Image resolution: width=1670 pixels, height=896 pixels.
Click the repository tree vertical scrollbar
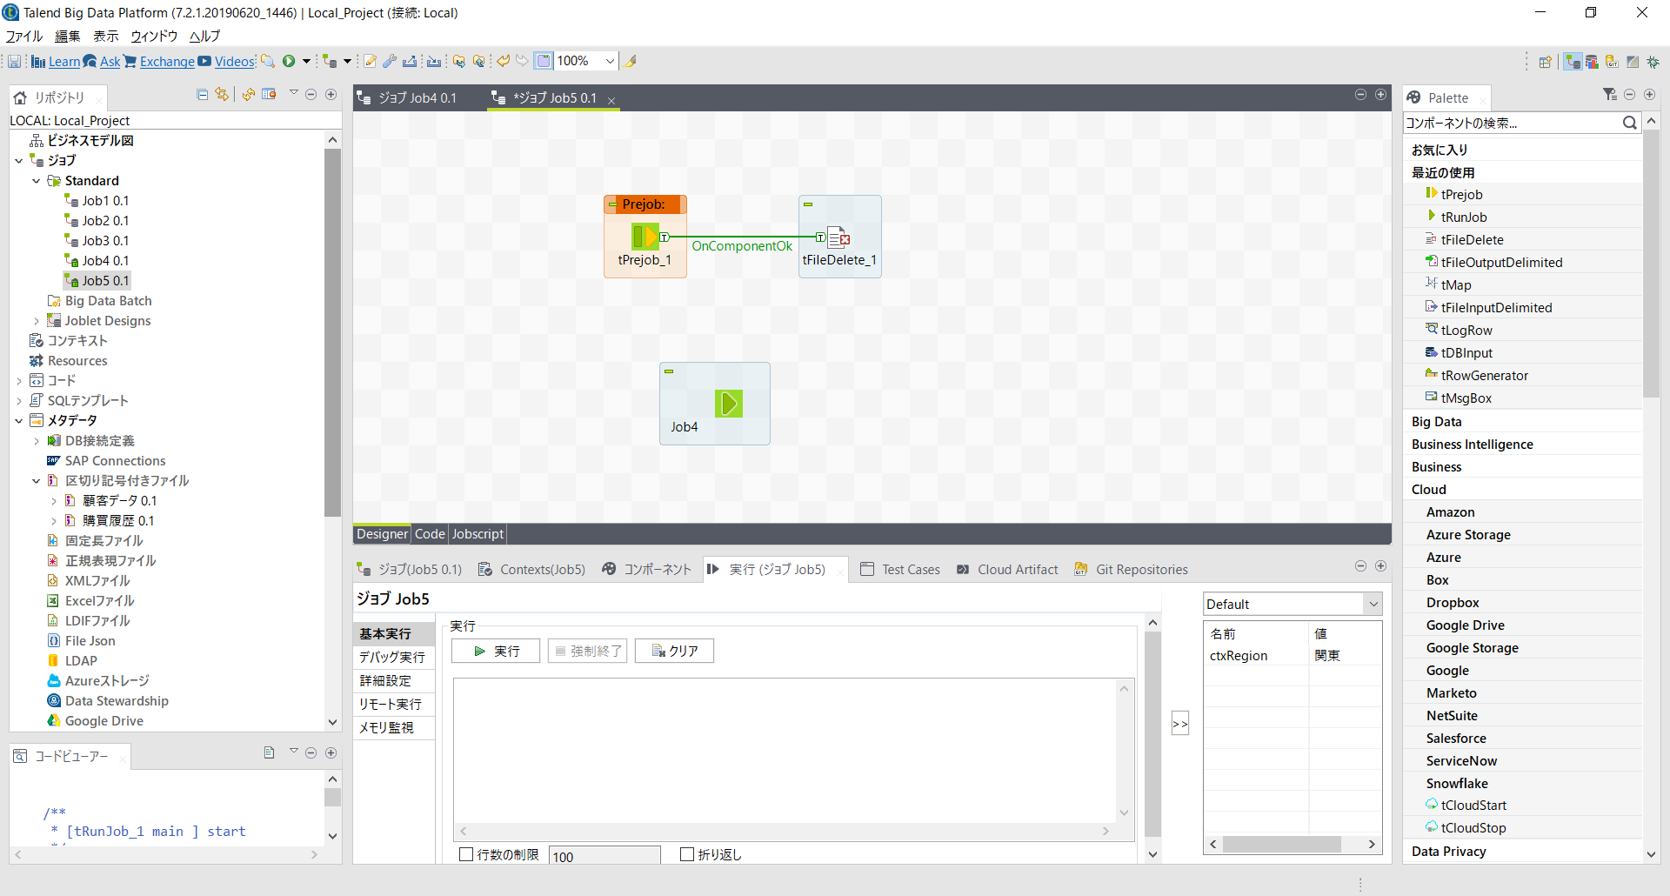coord(332,331)
